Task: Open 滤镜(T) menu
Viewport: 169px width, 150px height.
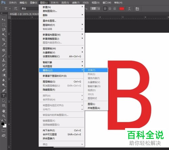Action: pos(76,3)
